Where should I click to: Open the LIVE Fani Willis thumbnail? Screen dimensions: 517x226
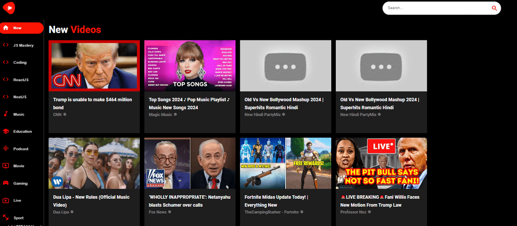382,163
